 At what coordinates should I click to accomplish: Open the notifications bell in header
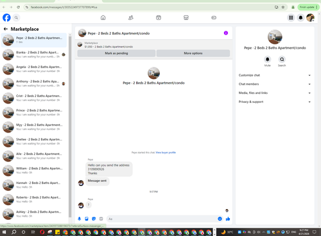(x=300, y=17)
